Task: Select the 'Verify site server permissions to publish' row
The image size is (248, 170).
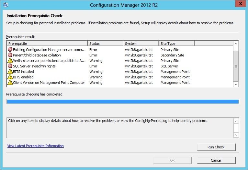Action: 120,61
